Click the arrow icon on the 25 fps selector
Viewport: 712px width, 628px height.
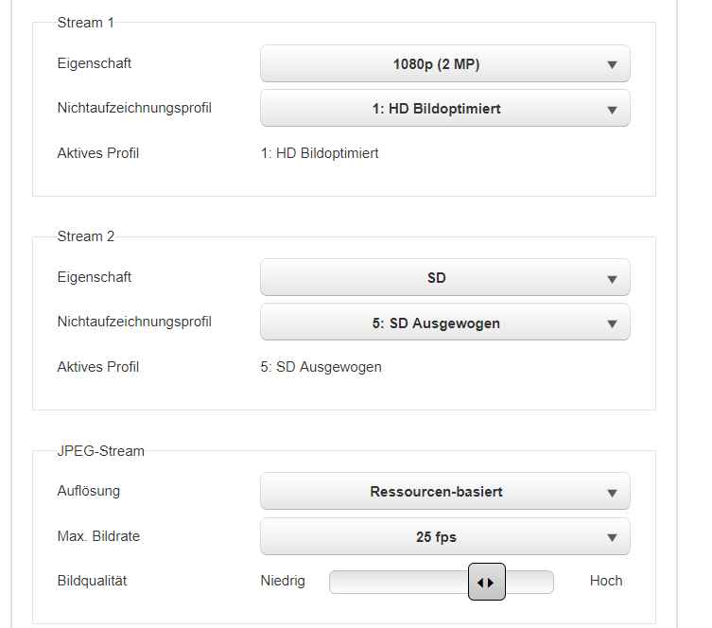point(612,538)
